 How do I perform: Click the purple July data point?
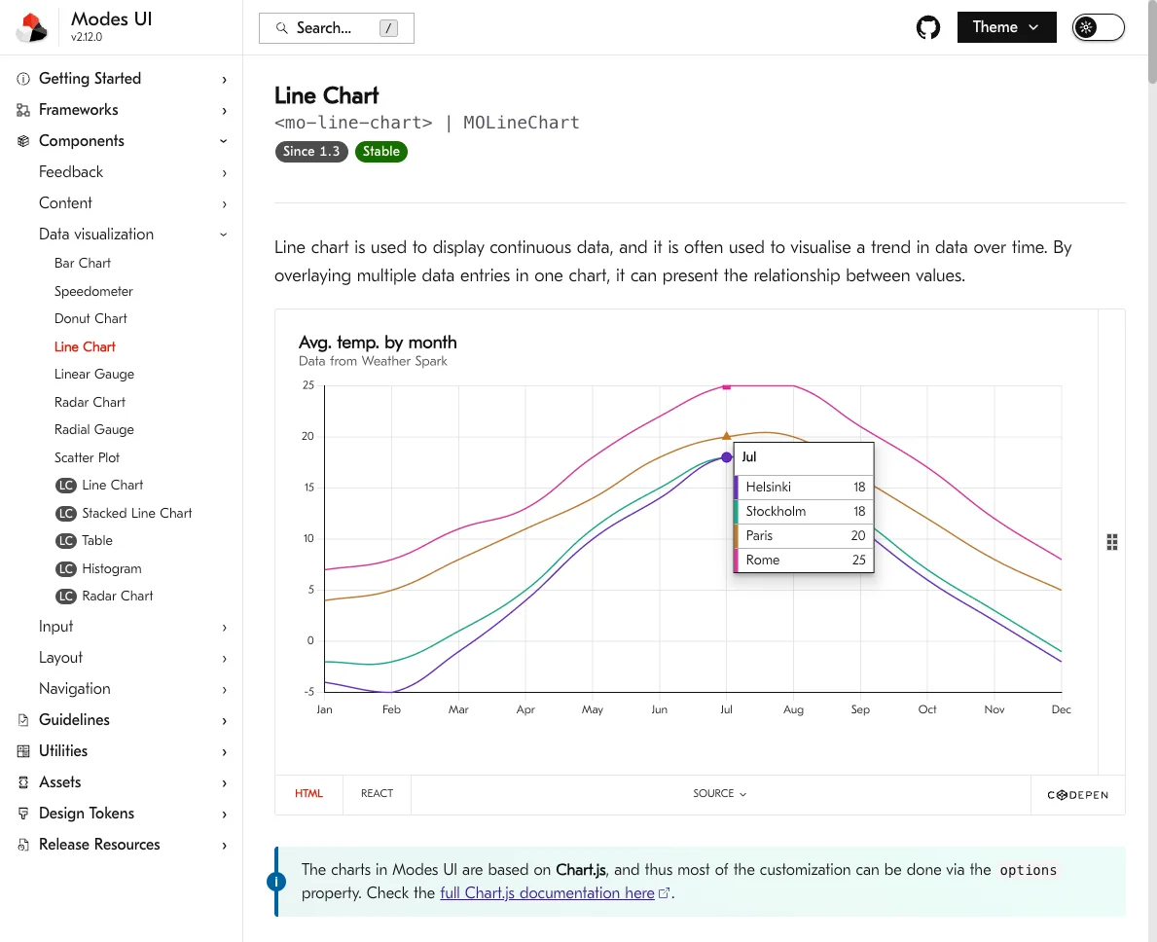click(x=726, y=457)
